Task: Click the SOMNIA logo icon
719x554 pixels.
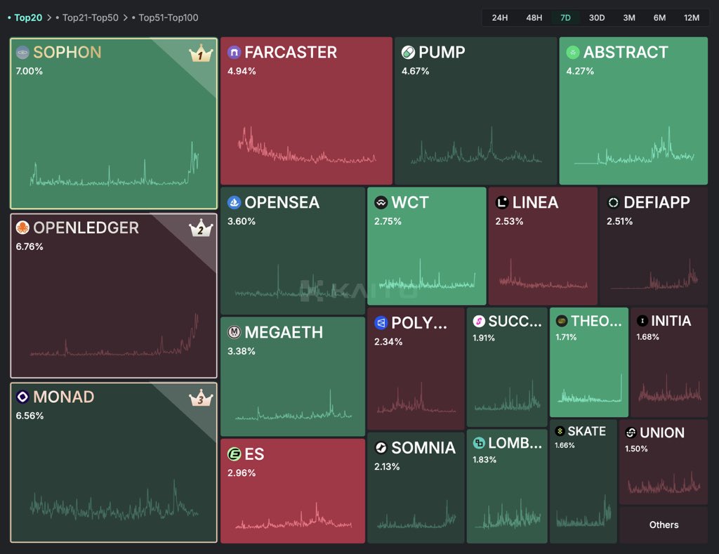Action: 381,447
